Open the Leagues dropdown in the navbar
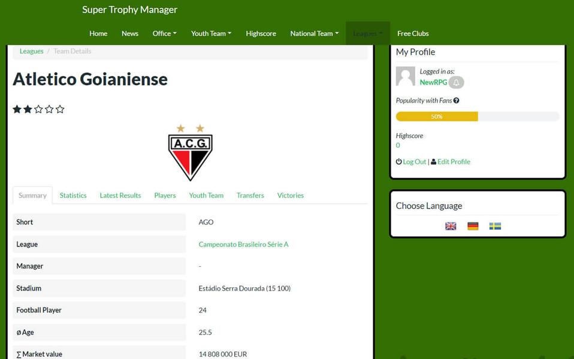574x359 pixels. click(367, 34)
